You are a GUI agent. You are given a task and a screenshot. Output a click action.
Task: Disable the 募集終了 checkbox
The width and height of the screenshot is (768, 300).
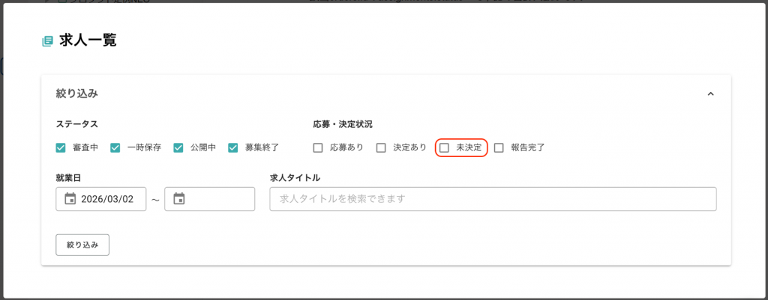[x=233, y=147]
